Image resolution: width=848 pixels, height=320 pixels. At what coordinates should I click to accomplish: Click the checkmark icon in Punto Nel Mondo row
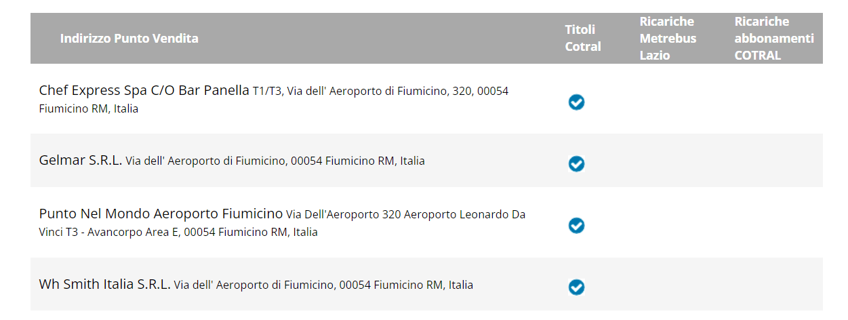(x=576, y=226)
